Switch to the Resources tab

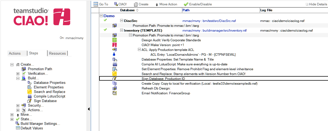click(x=58, y=53)
